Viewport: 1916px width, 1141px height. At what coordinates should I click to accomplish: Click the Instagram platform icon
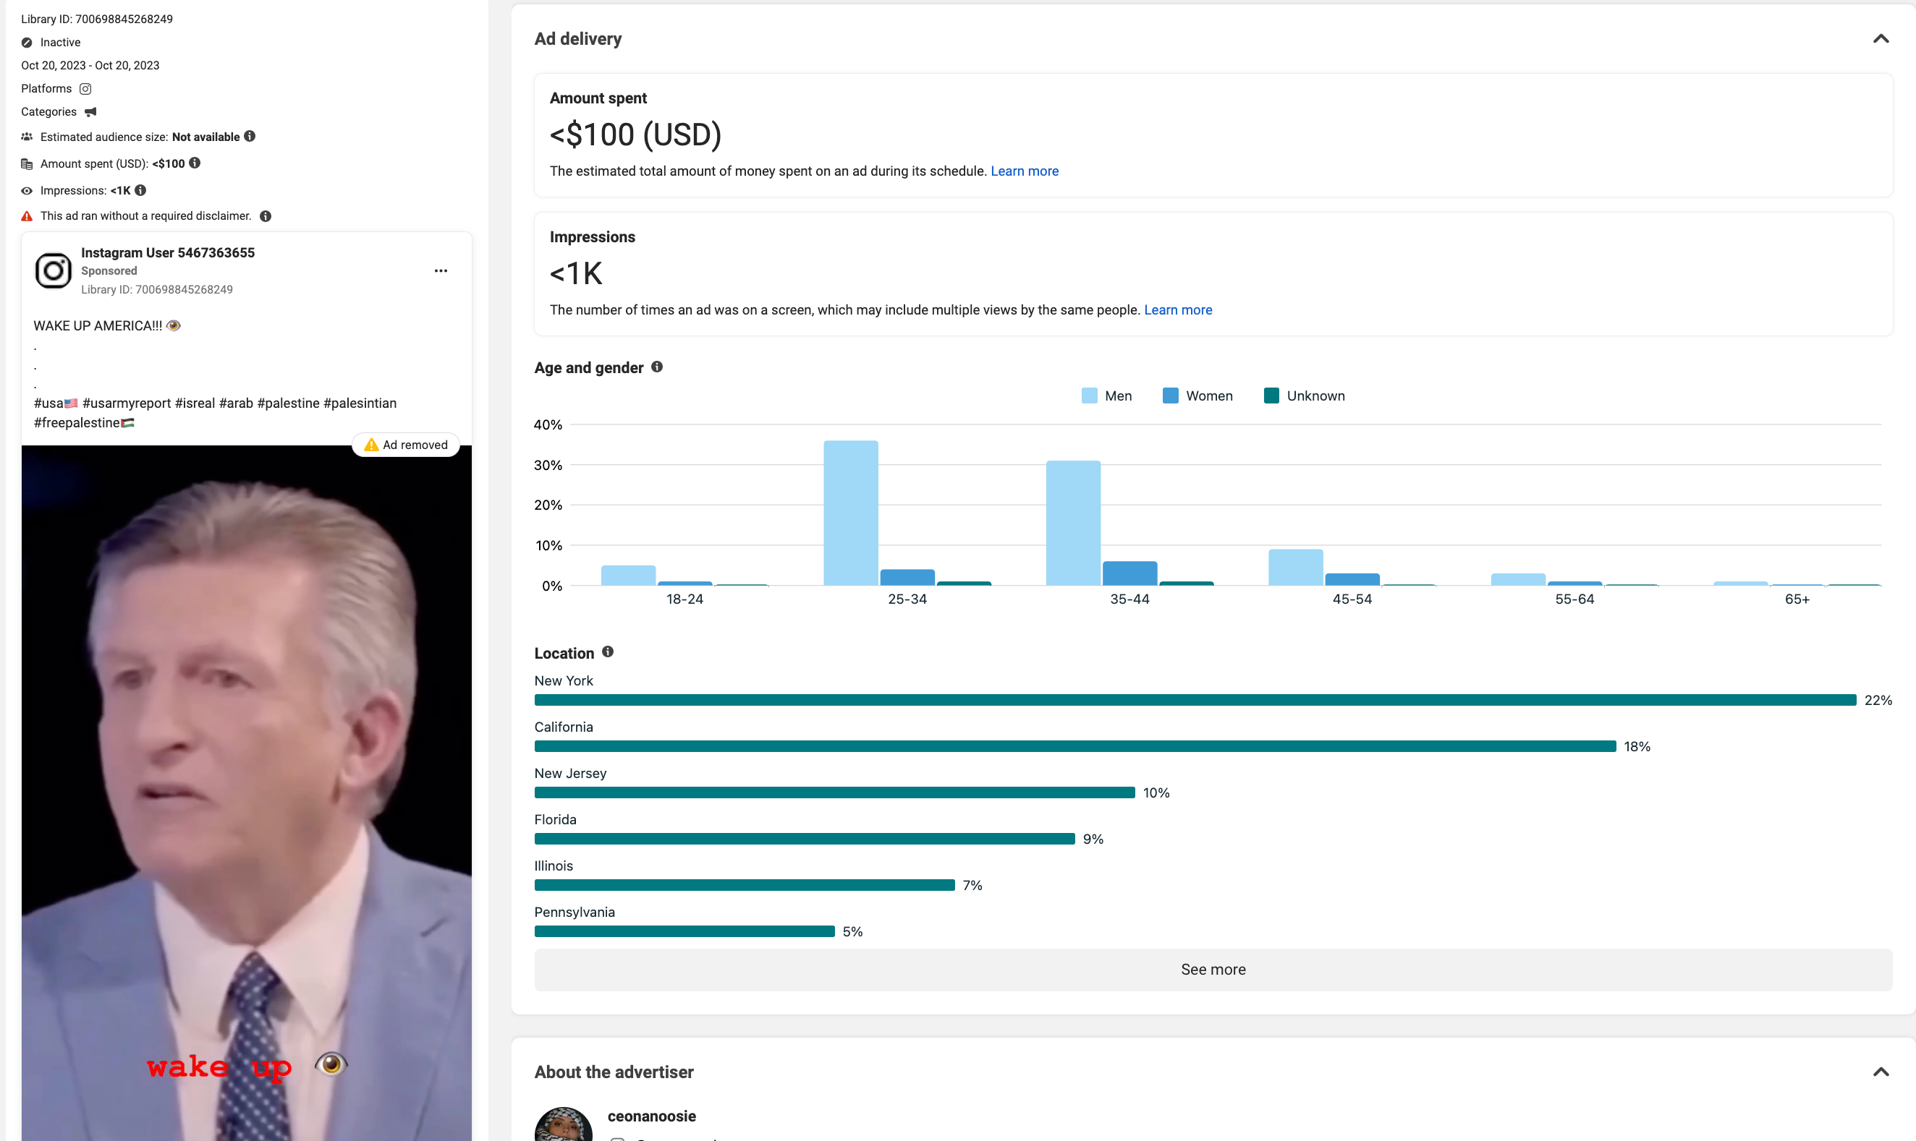point(85,88)
